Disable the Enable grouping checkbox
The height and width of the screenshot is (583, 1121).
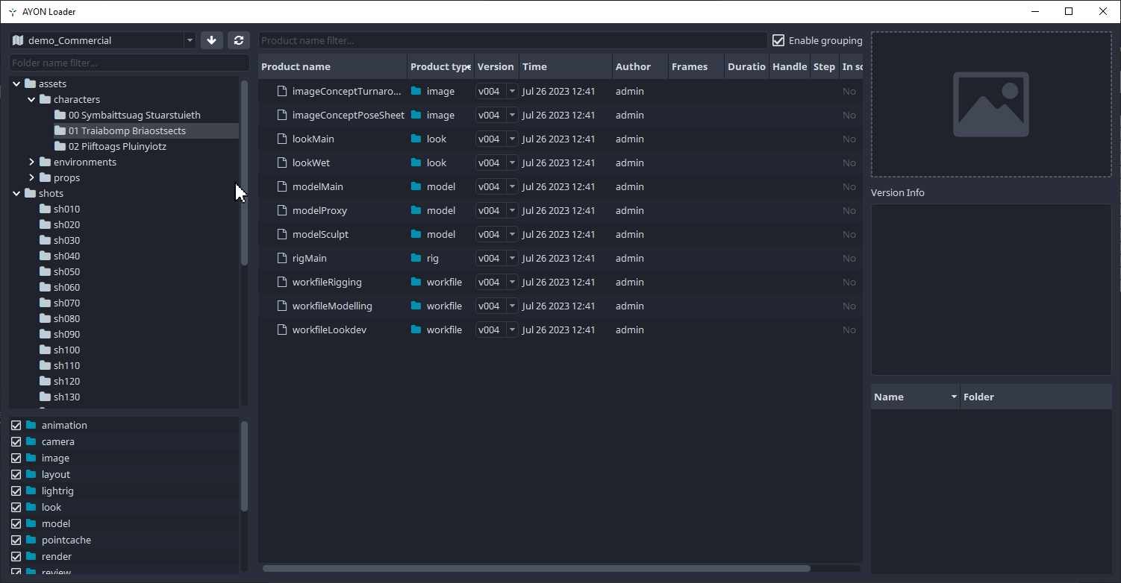[x=778, y=40]
